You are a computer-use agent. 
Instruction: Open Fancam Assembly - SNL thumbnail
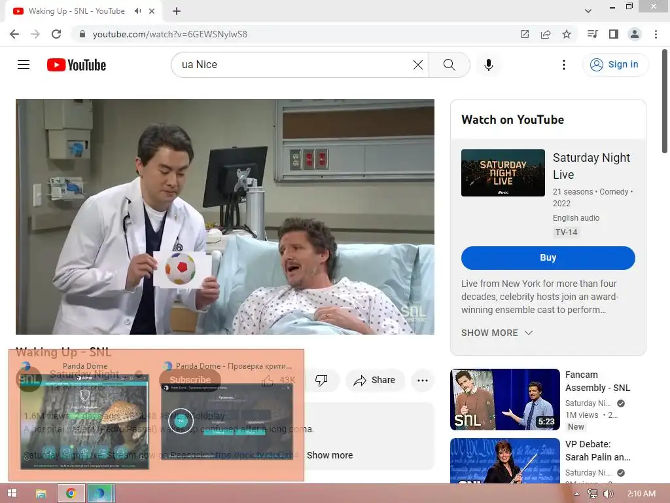coord(504,400)
